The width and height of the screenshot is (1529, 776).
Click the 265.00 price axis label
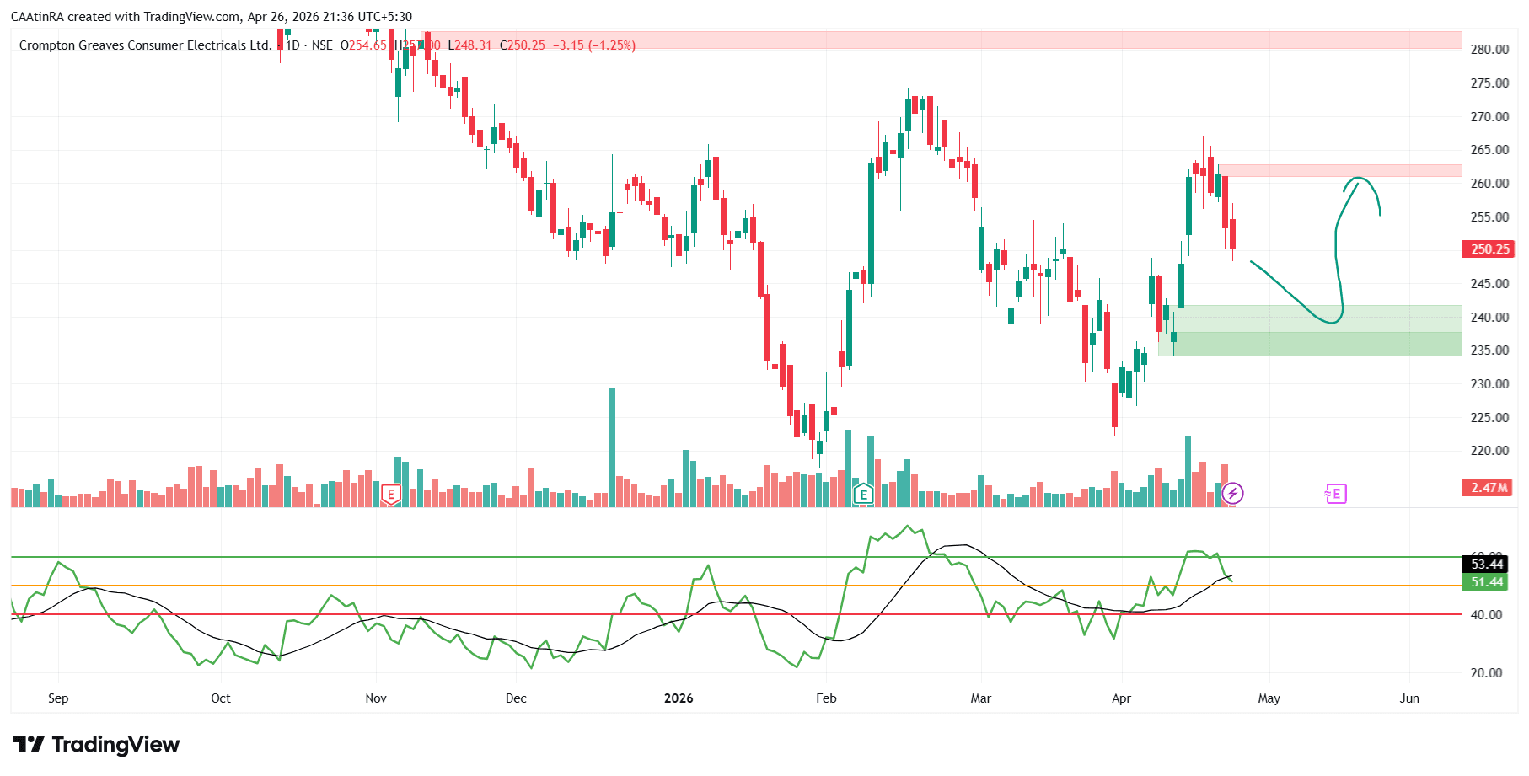pyautogui.click(x=1489, y=150)
